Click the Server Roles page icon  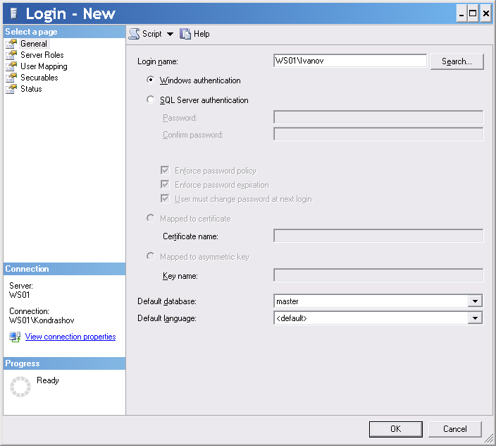point(11,55)
